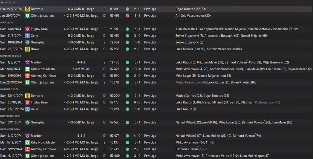Screen dimensions: 313x159
Task: Select date Sam, 3/11/2074
Action: pos(11,122)
